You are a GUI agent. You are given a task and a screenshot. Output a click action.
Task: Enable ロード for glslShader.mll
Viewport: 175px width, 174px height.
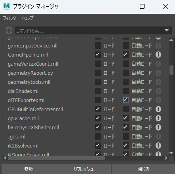[98, 91]
